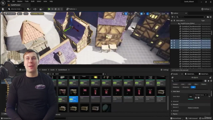The width and height of the screenshot is (213, 120).
Task: Select the viewport Select-objects cursor tool
Action: pos(123,14)
